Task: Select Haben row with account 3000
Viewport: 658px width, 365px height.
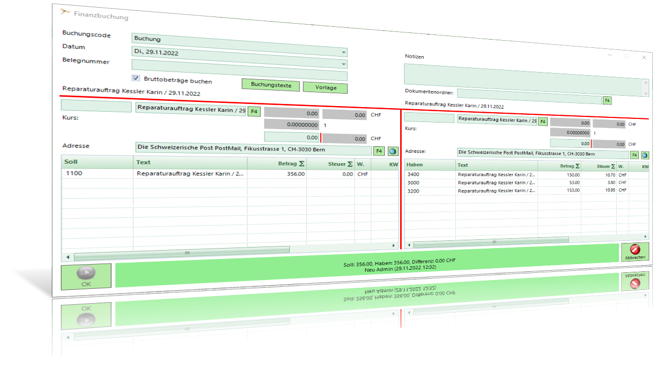Action: [x=527, y=182]
